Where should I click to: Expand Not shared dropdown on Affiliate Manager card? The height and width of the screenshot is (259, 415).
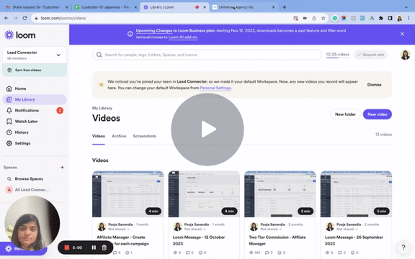click(119, 229)
